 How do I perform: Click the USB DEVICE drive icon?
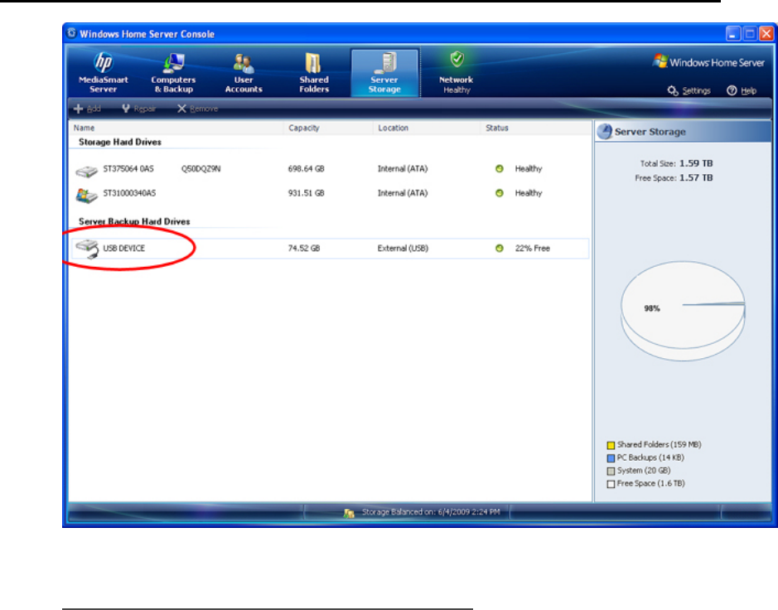point(87,249)
